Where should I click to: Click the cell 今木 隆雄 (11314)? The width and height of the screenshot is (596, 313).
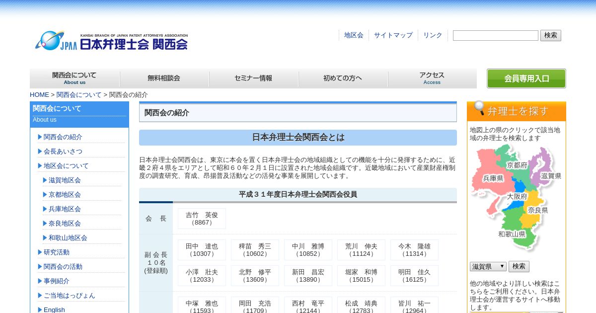click(414, 250)
